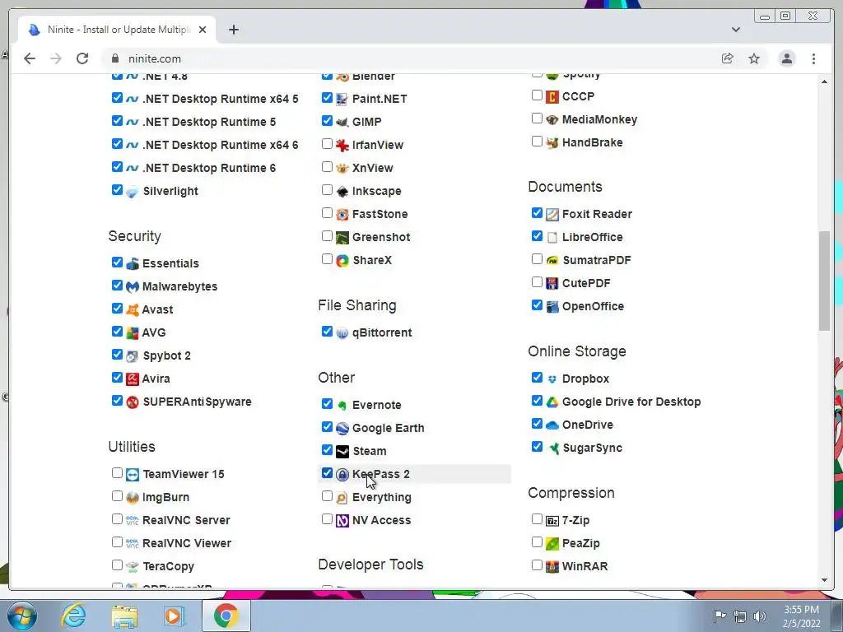843x632 pixels.
Task: Click the Evernote elephant icon
Action: [x=342, y=405]
